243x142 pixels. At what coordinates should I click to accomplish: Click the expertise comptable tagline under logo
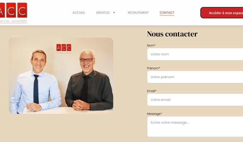click(x=14, y=21)
